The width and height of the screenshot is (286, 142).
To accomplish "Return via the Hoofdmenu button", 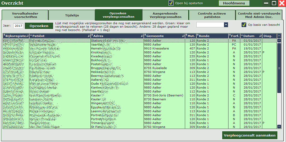I will (x=234, y=3).
